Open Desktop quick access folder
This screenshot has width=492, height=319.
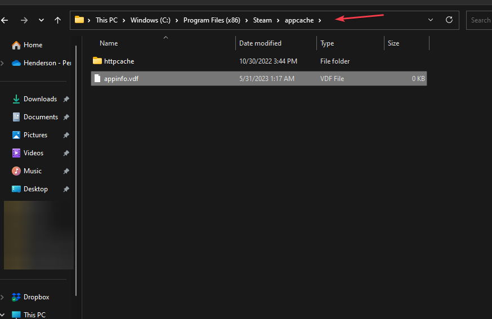pos(36,189)
